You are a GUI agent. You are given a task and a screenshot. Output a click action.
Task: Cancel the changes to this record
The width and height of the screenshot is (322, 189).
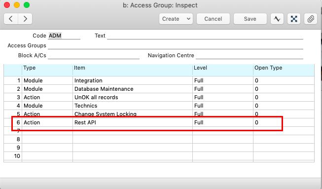[213, 19]
